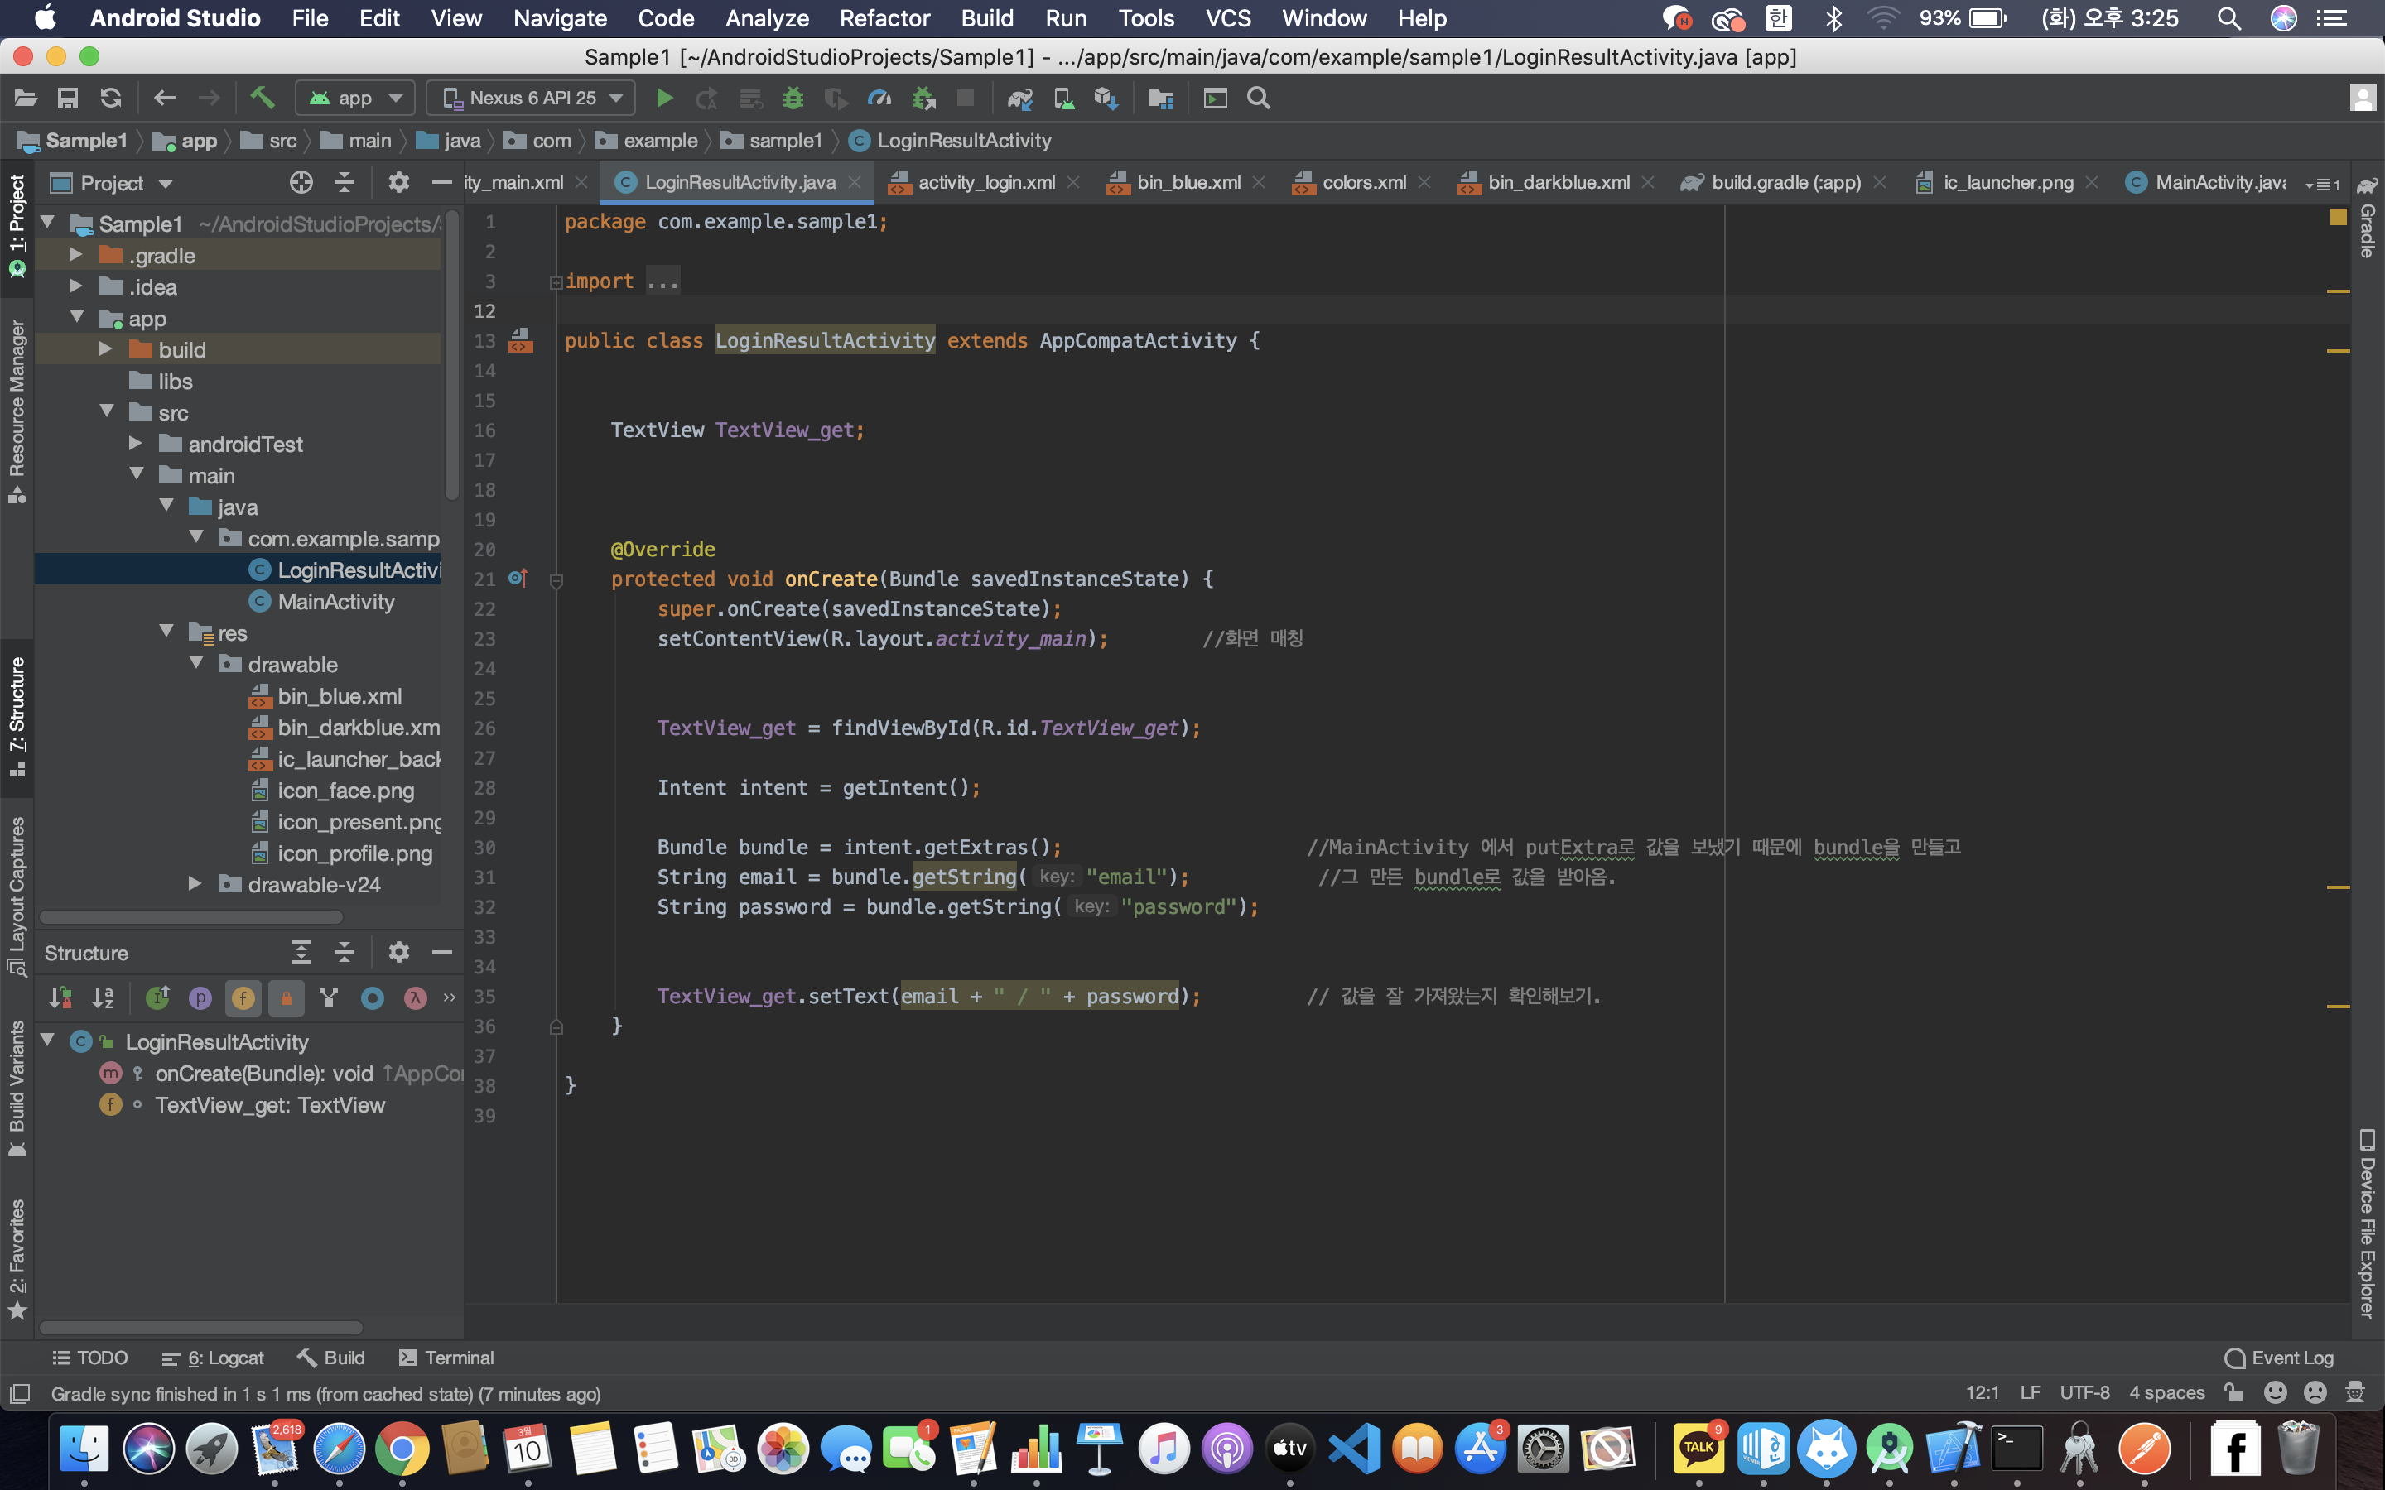Open the Event Log button
The image size is (2385, 1490).
click(2280, 1358)
